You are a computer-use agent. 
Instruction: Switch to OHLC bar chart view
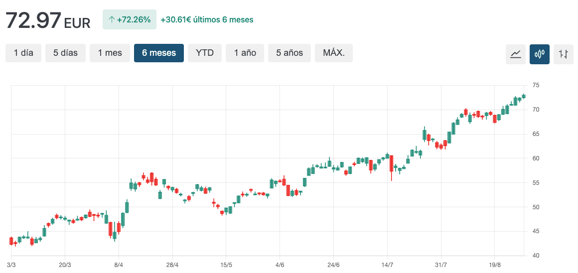[x=563, y=54]
